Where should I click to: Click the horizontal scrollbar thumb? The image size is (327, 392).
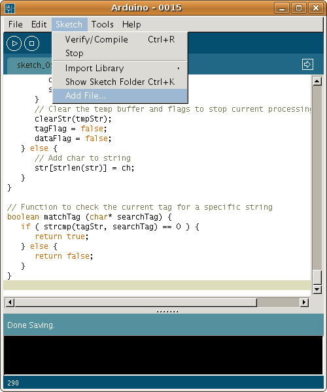tap(136, 302)
